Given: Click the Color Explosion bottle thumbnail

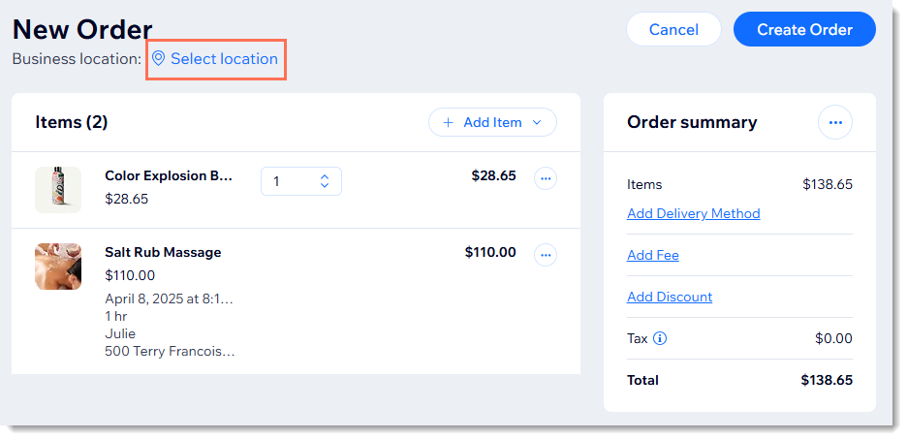Looking at the screenshot, I should click(x=58, y=190).
